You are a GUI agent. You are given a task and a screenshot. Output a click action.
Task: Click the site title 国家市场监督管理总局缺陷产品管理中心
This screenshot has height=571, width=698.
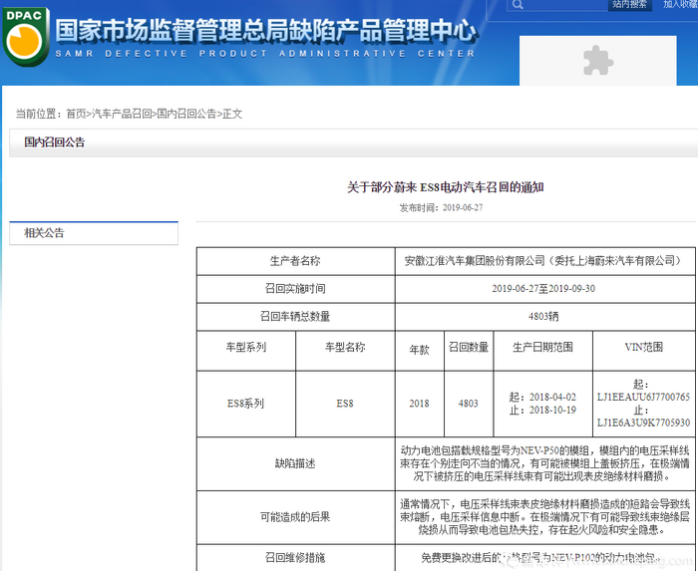click(266, 30)
